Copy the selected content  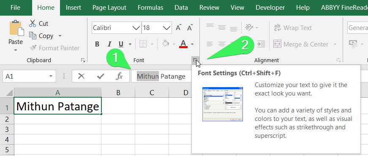tap(41, 36)
